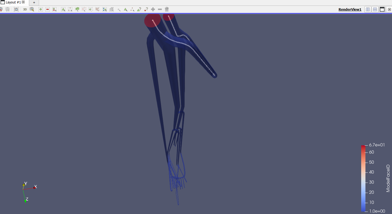392x214 pixels.
Task: Split RenderView1 vertically
Action: coord(375,9)
